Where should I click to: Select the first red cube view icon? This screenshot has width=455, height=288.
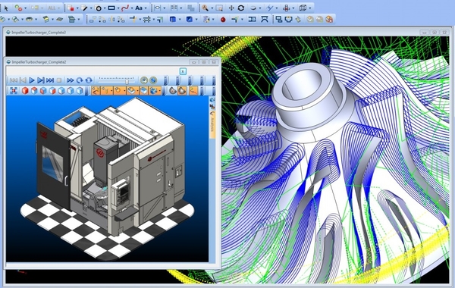pos(25,91)
